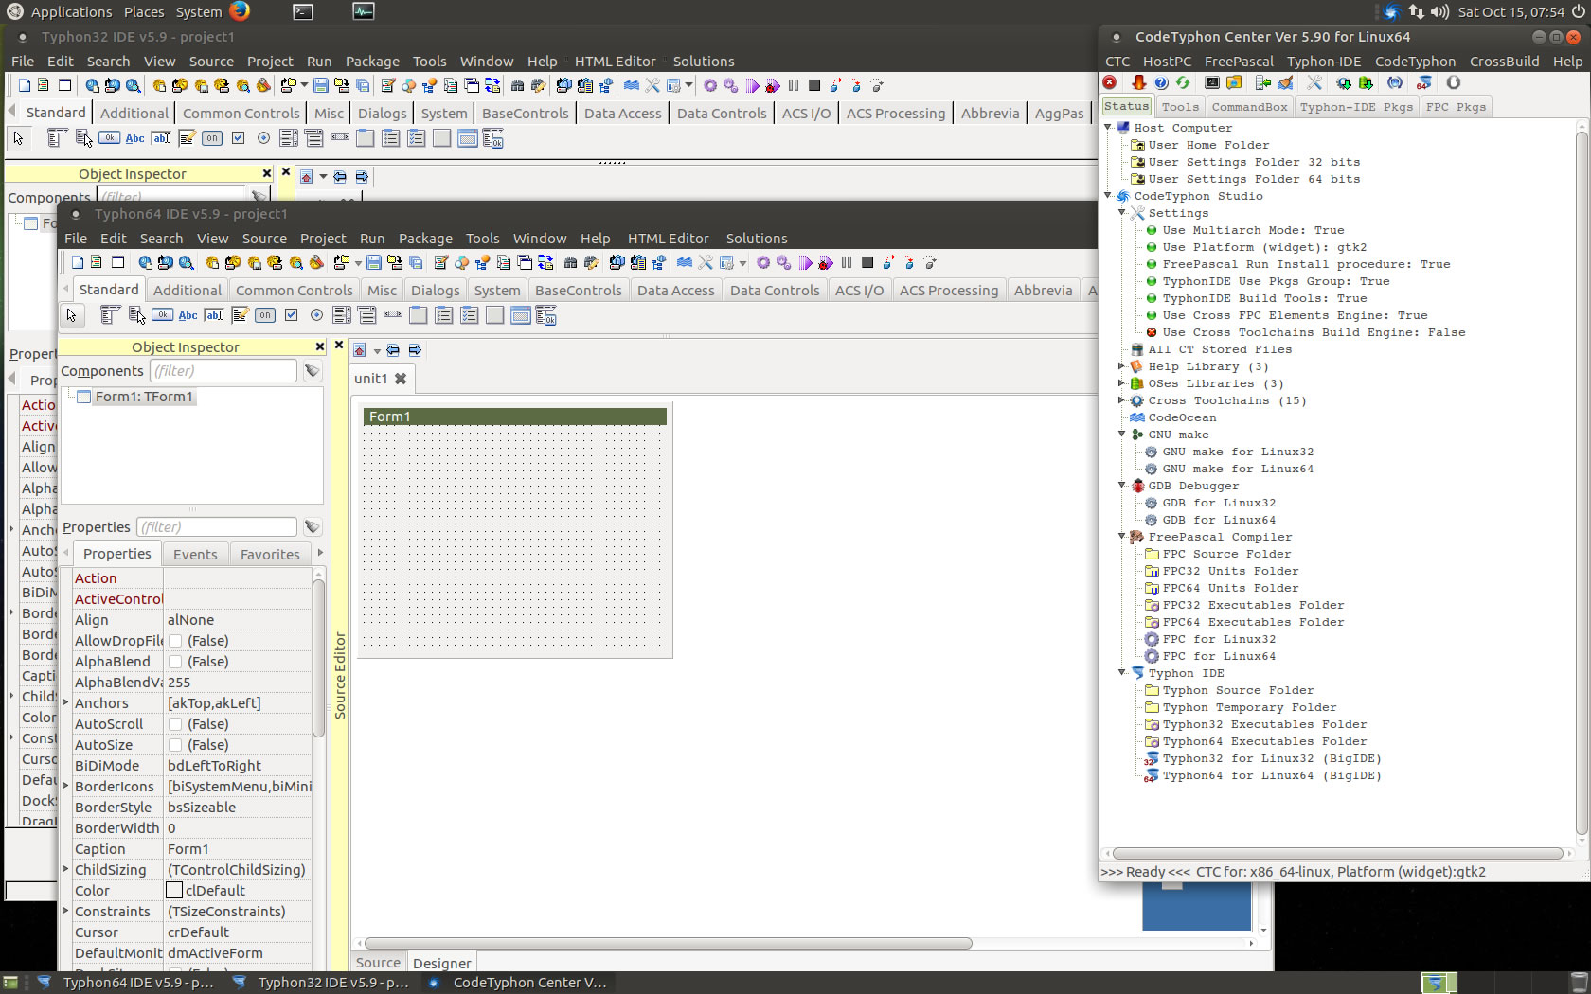1591x994 pixels.
Task: Click horizontal scrollbar under form designer
Action: click(669, 943)
